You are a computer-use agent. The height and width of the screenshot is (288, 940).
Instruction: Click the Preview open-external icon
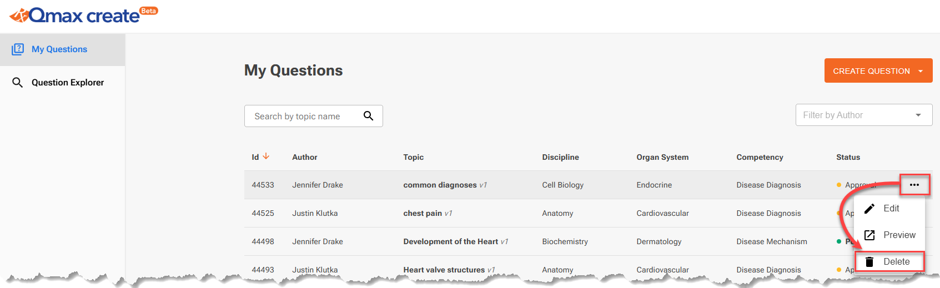869,235
